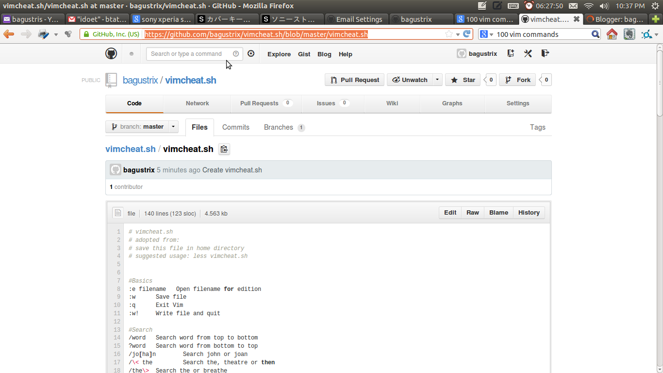
Task: Open the Blog link in header
Action: (x=324, y=54)
